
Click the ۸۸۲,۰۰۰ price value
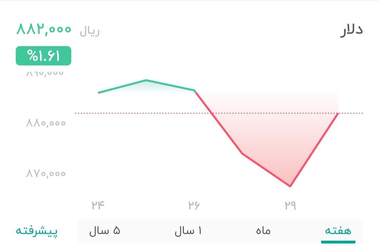[x=44, y=31]
